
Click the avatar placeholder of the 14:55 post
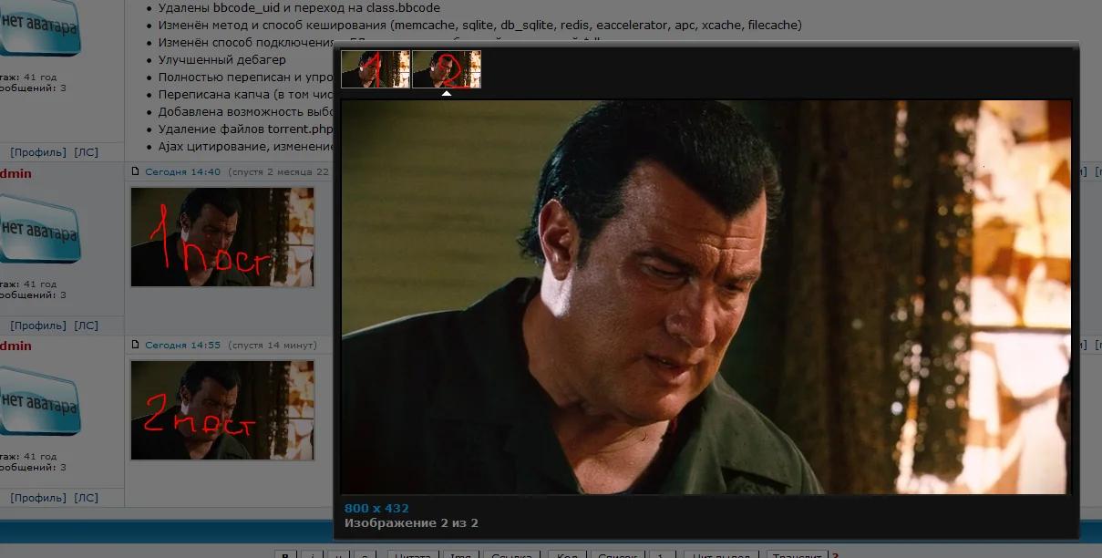(x=38, y=401)
